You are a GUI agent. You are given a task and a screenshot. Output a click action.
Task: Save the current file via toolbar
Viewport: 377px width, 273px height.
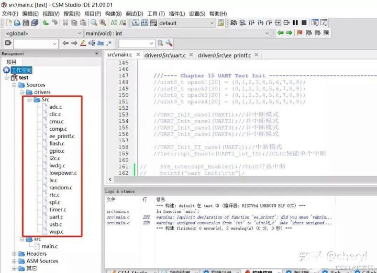click(26, 23)
